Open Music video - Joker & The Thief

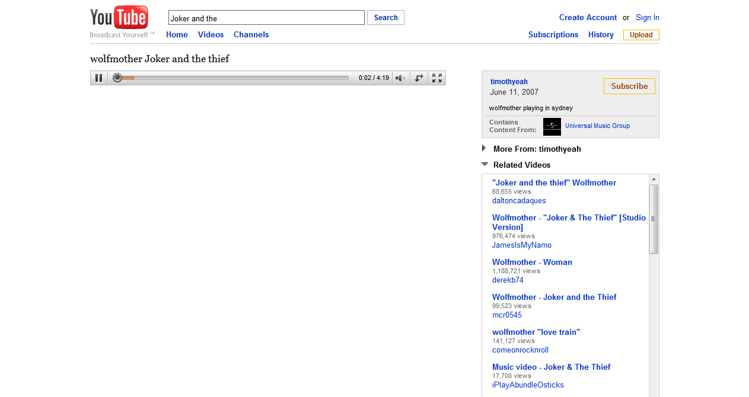(x=551, y=367)
